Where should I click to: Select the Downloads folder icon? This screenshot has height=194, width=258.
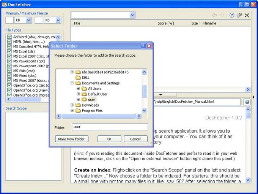pyautogui.click(x=78, y=105)
